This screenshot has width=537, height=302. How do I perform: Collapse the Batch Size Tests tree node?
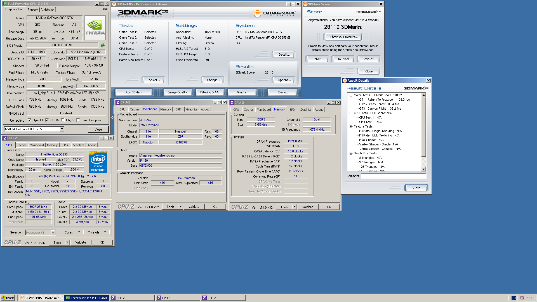point(351,153)
